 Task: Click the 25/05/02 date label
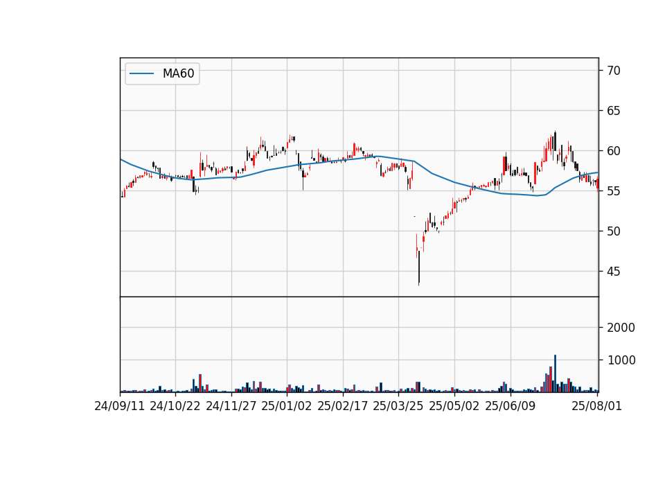[454, 406]
